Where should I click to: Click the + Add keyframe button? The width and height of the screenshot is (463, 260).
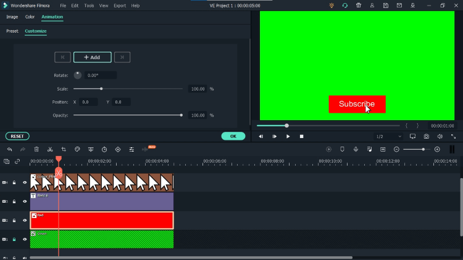click(x=93, y=57)
